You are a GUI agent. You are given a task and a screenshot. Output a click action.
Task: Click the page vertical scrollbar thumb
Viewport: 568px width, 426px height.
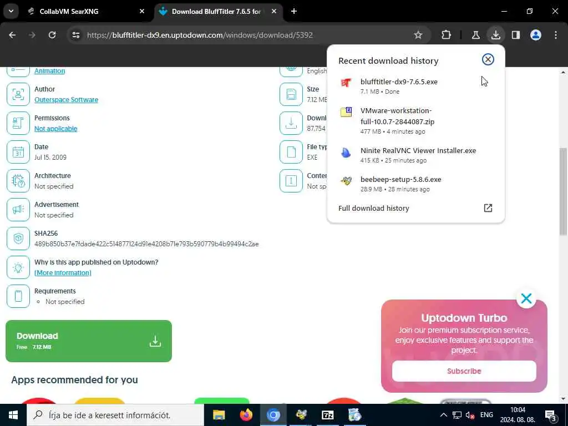(x=563, y=191)
